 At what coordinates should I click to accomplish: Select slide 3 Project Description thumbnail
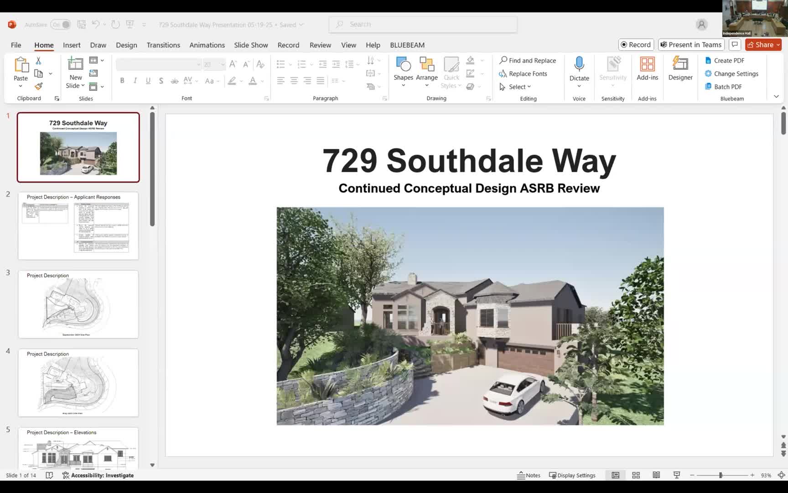click(x=78, y=304)
